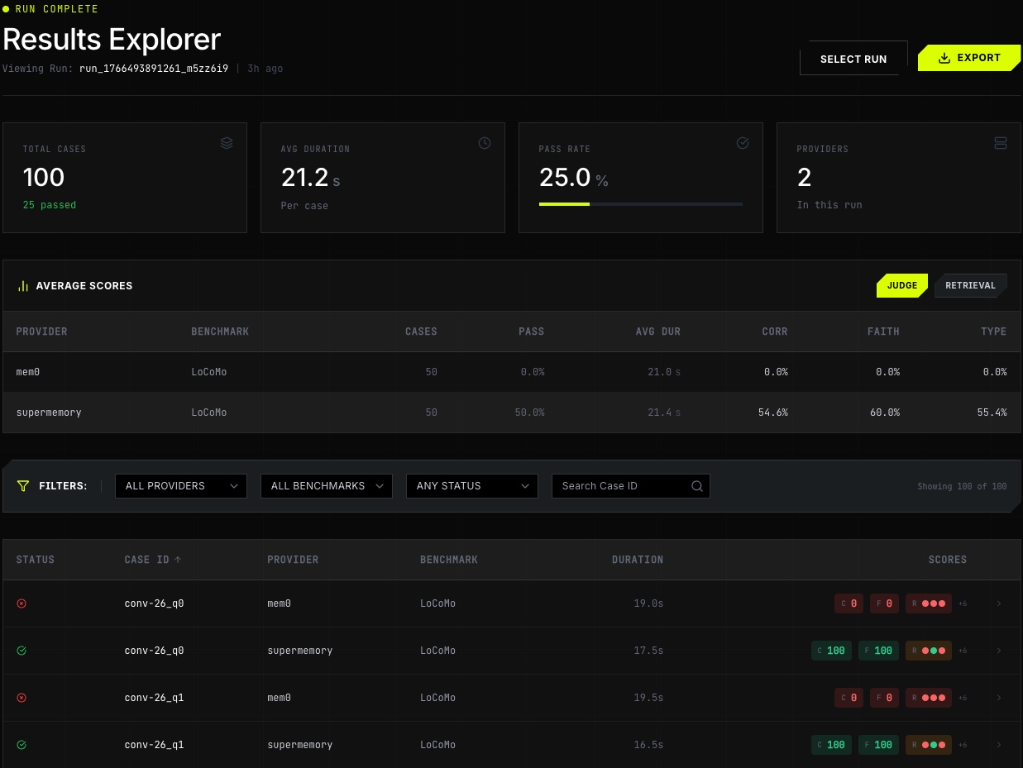The width and height of the screenshot is (1023, 768).
Task: Click the 54.6% CORR value
Action: [x=773, y=412]
